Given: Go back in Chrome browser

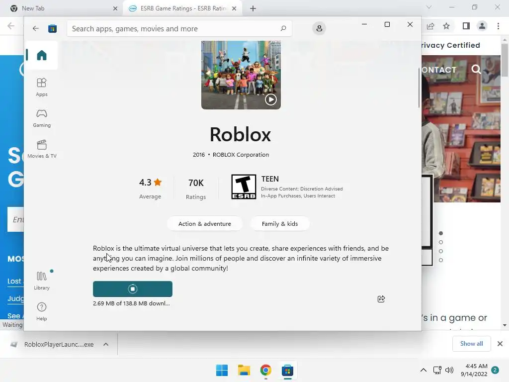Looking at the screenshot, I should [11, 26].
